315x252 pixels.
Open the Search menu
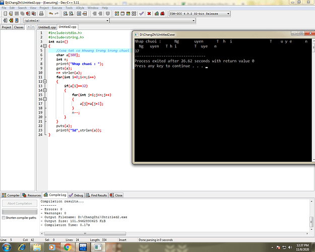click(22, 8)
